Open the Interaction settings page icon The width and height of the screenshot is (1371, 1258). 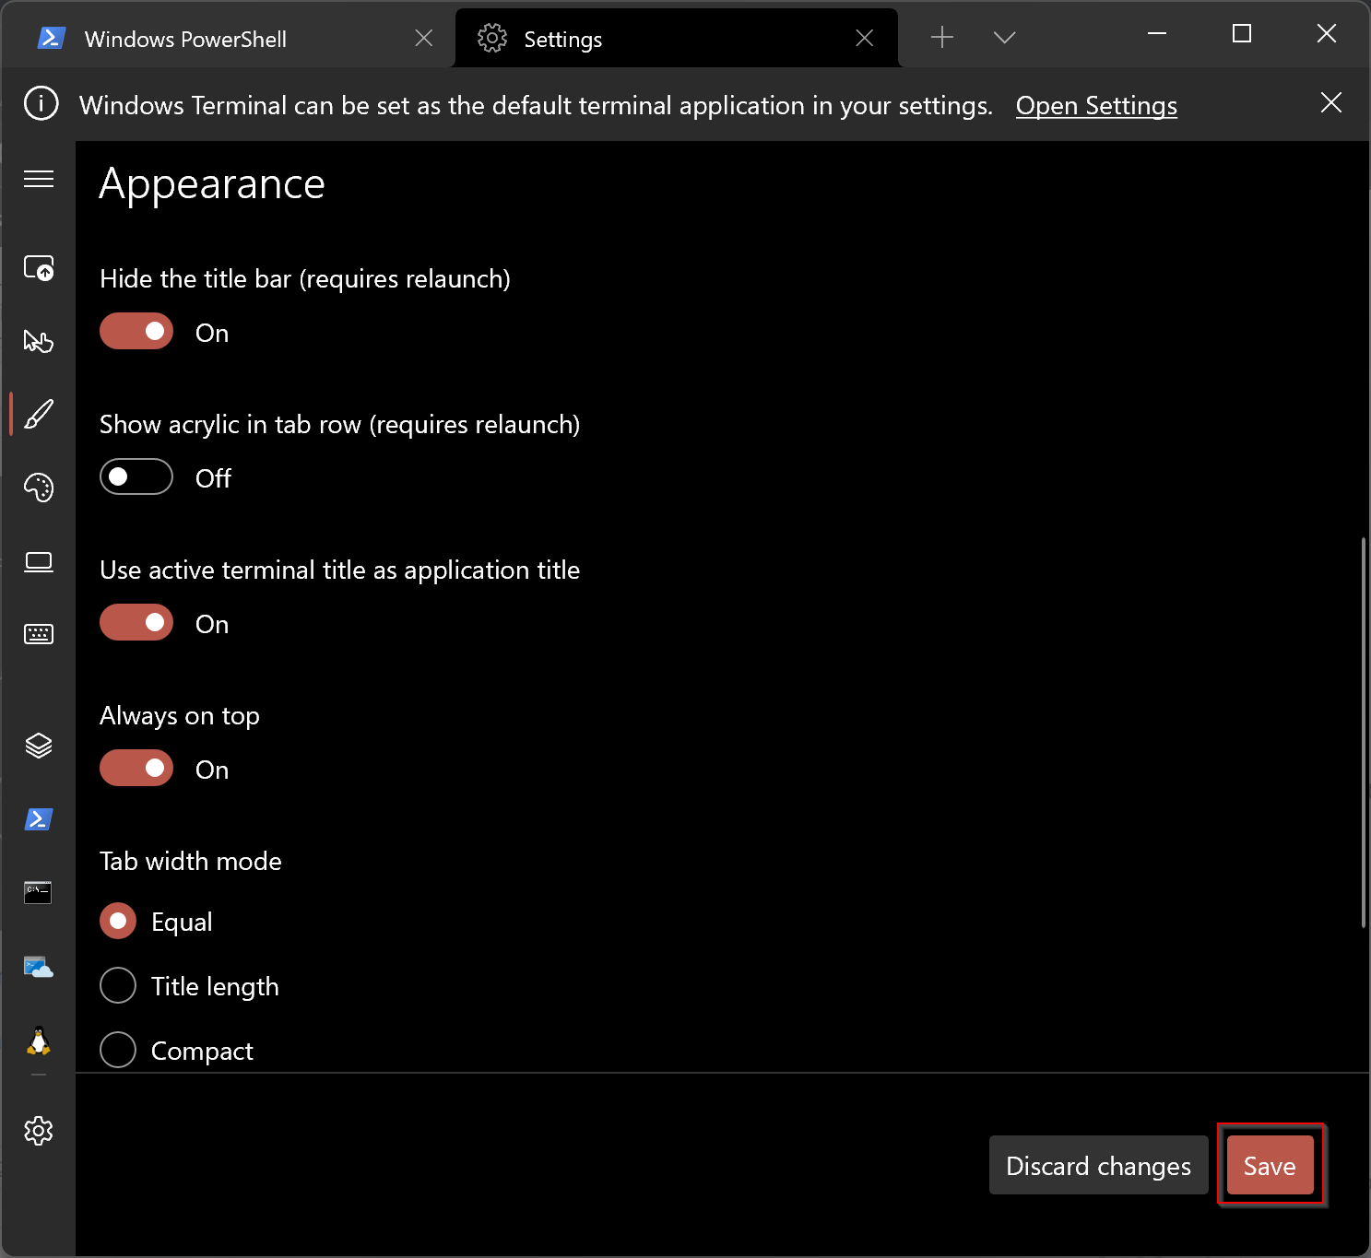[39, 341]
